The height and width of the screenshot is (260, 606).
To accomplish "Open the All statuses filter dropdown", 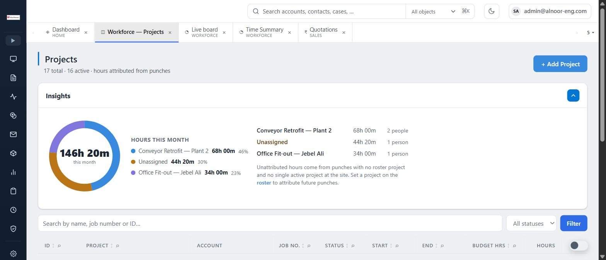I will coord(531,223).
